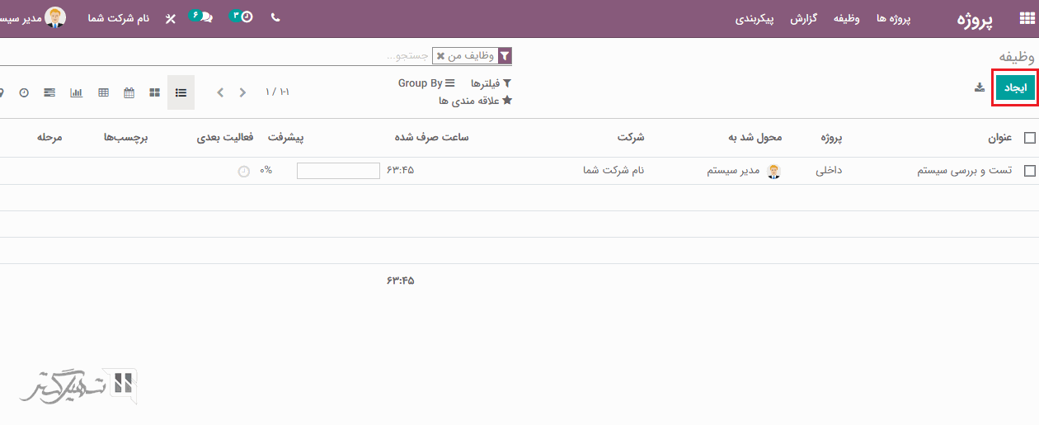1039x425 pixels.
Task: Switch to graph bar chart view icon
Action: click(x=76, y=92)
